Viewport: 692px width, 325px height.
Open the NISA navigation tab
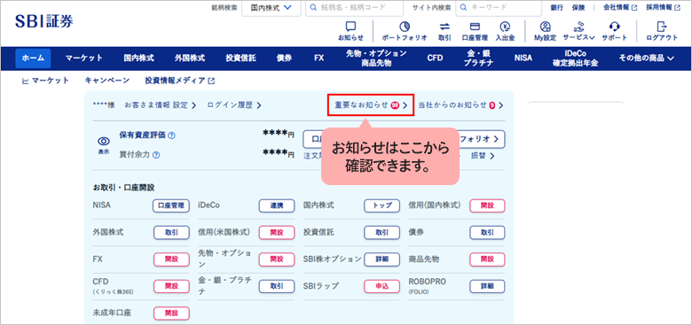[x=523, y=58]
